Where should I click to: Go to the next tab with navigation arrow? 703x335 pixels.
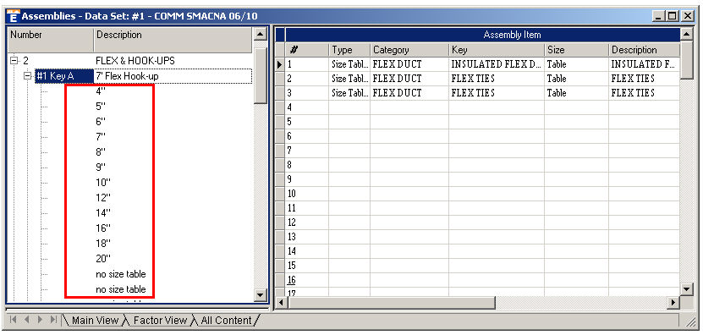click(x=41, y=319)
